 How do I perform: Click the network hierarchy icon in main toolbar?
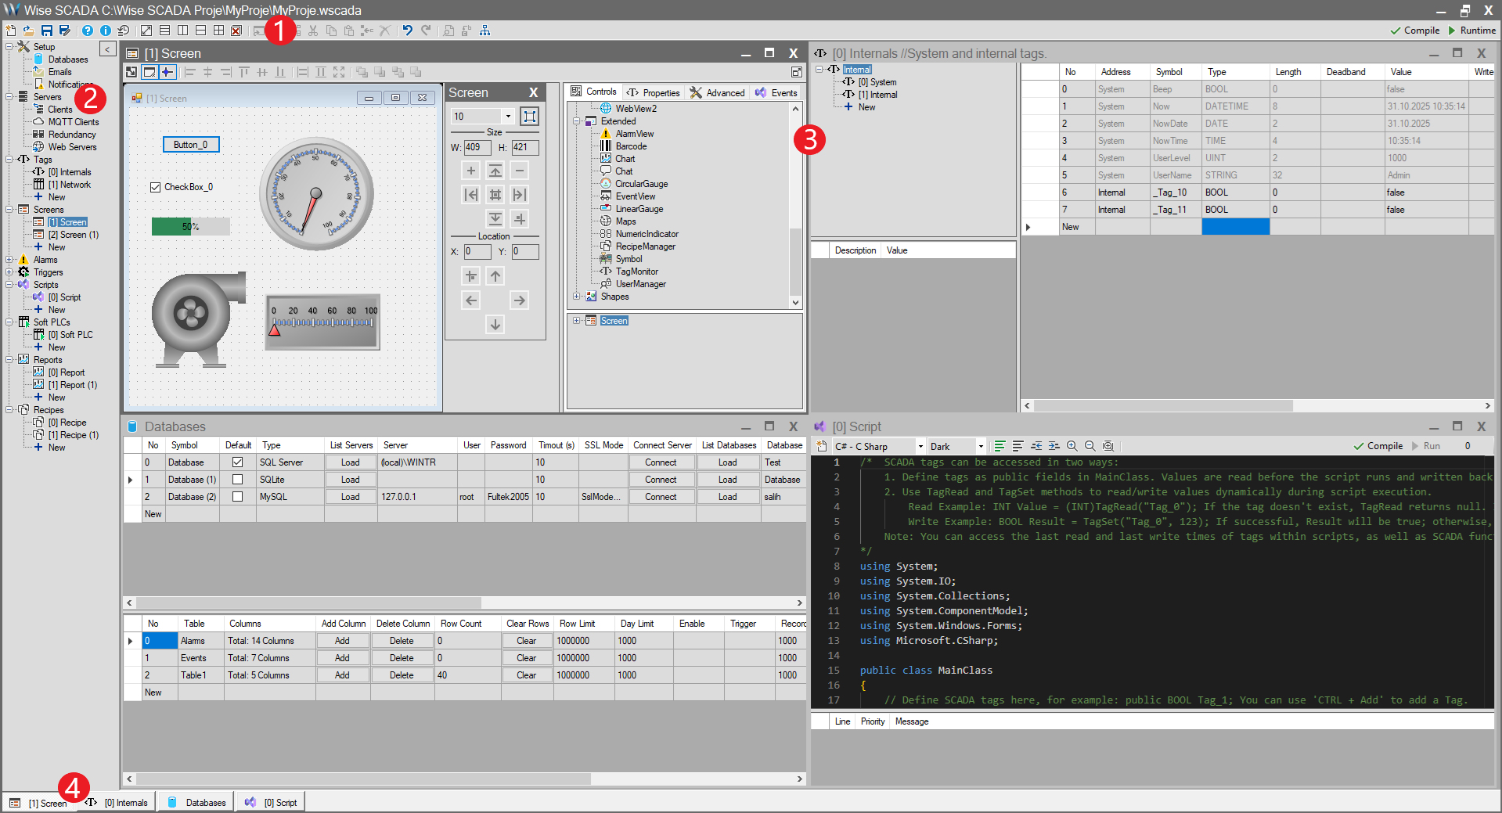pos(485,31)
